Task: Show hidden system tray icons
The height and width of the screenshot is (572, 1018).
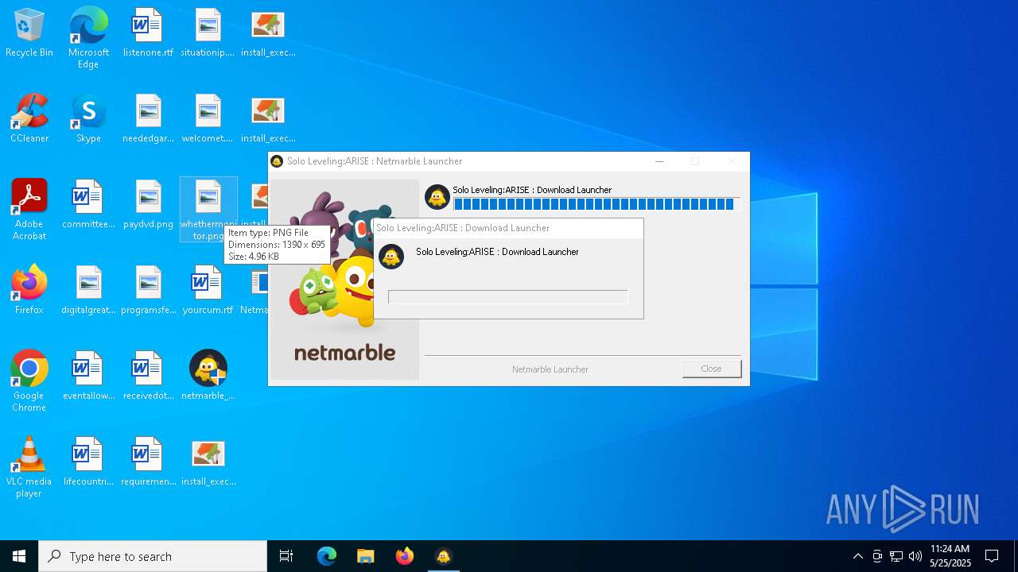Action: [x=857, y=556]
